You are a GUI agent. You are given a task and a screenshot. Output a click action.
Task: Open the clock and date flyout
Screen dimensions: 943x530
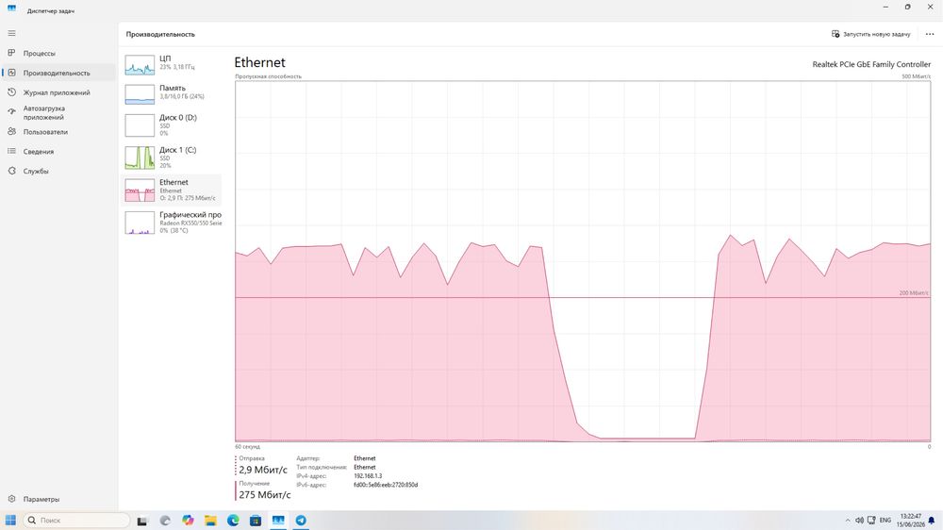[x=911, y=521]
